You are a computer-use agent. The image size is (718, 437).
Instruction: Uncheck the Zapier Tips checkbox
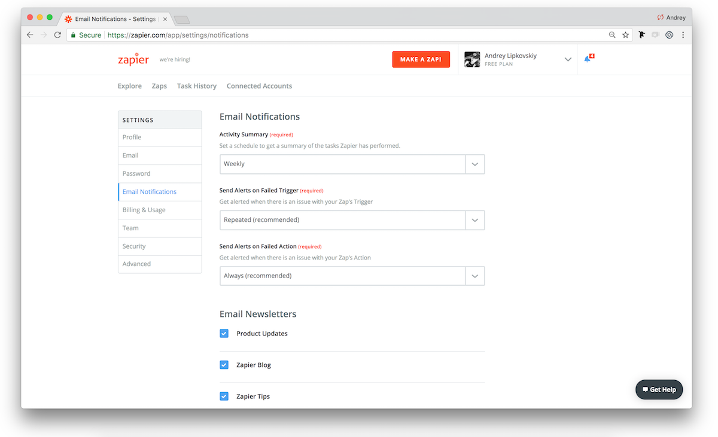[224, 396]
